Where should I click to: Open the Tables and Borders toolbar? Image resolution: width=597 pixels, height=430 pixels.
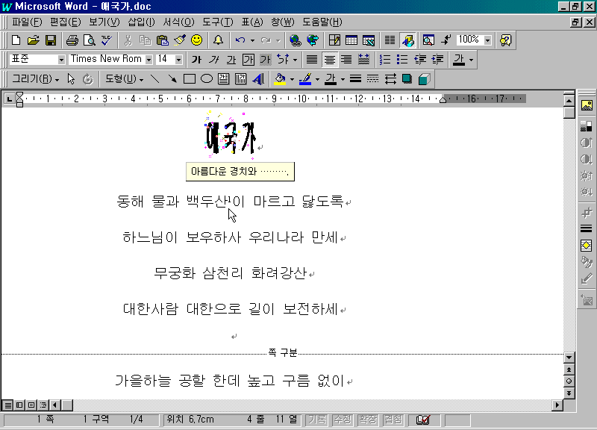point(334,40)
